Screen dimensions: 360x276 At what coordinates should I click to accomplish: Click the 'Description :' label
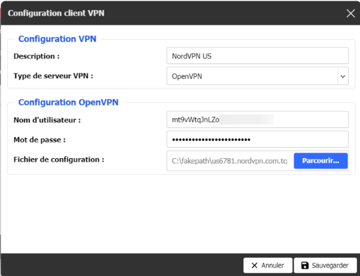coord(36,56)
